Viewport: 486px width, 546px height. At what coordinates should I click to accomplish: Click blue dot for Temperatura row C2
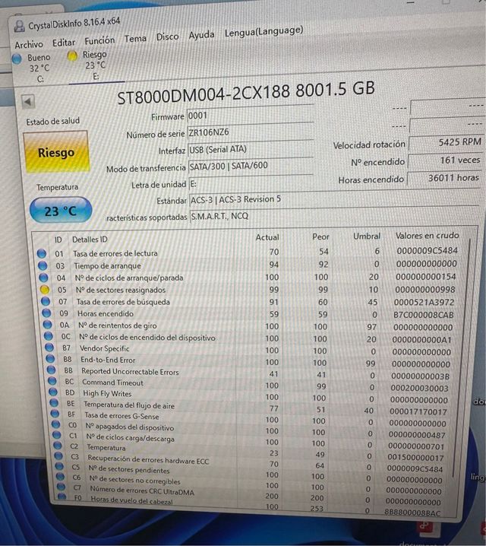click(x=58, y=446)
